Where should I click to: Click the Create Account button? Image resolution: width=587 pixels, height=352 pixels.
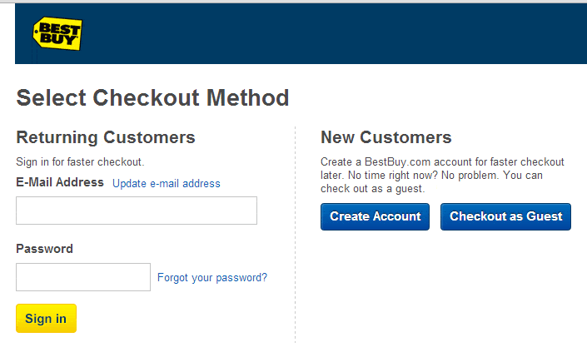(x=375, y=216)
